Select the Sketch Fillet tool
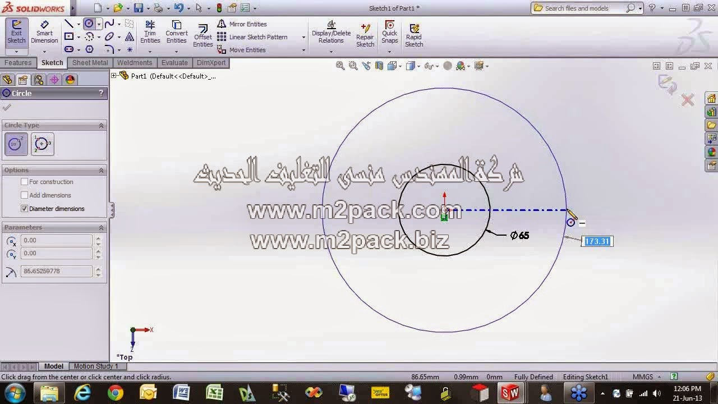 [x=109, y=49]
